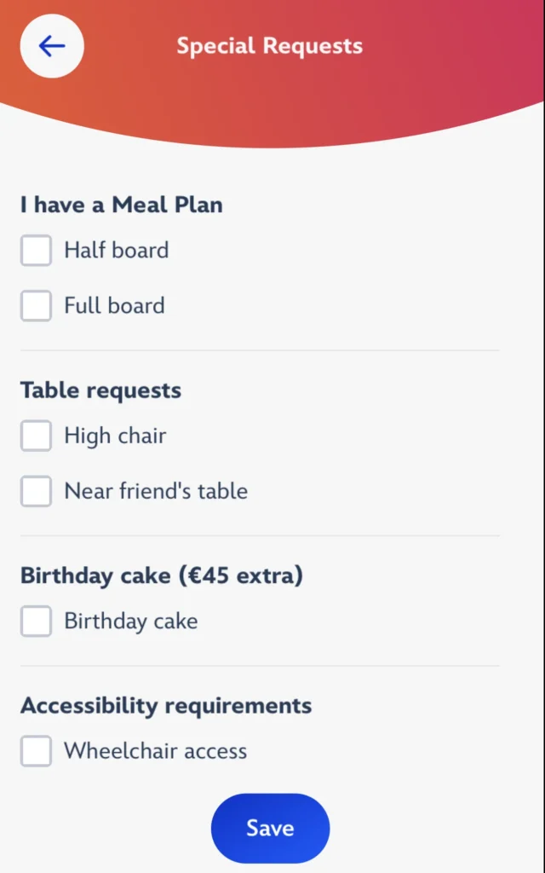
Task: Tap the Table requests section heading
Action: click(100, 390)
